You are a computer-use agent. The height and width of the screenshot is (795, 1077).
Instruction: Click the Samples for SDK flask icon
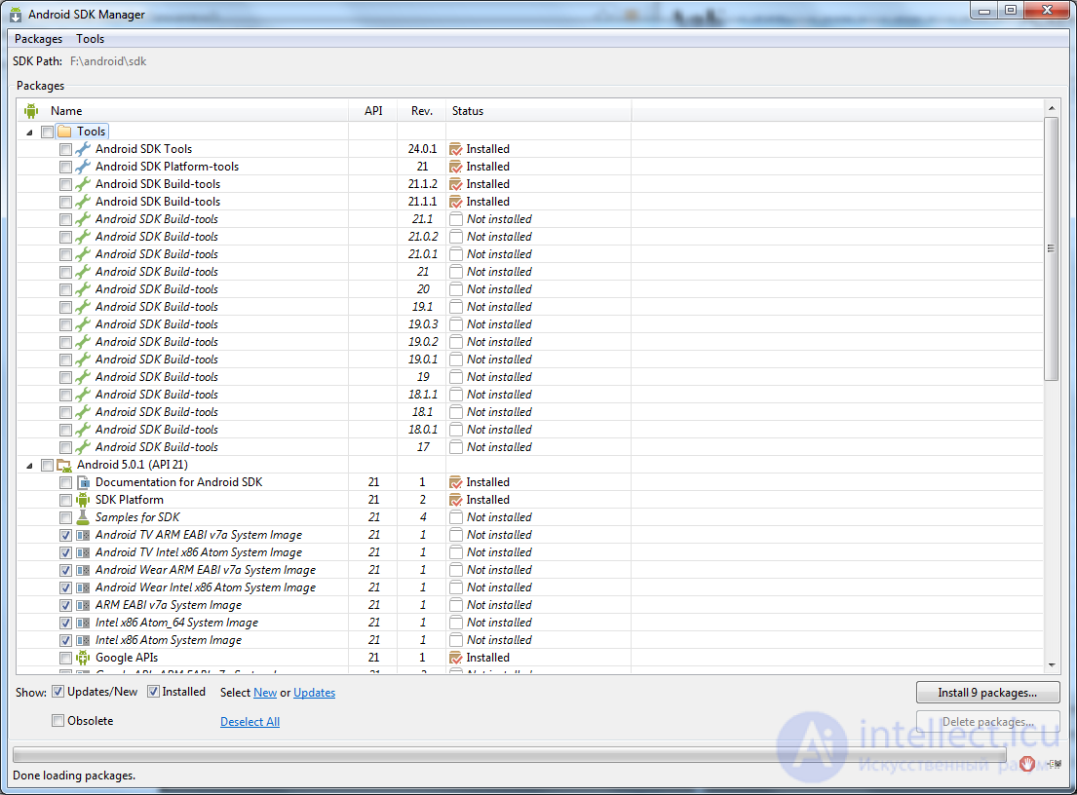[x=83, y=517]
